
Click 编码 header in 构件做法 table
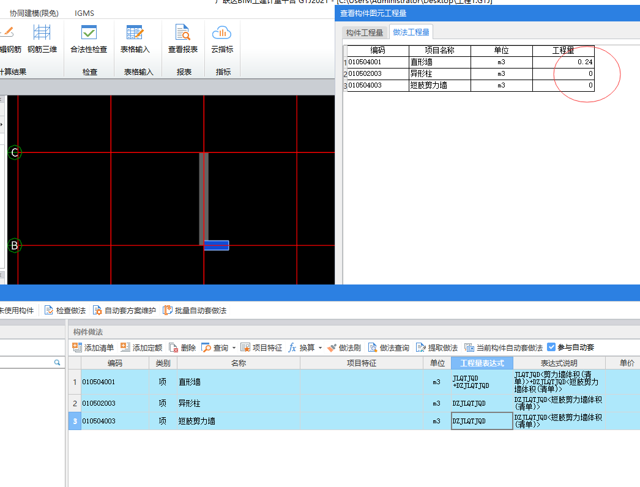coord(115,363)
